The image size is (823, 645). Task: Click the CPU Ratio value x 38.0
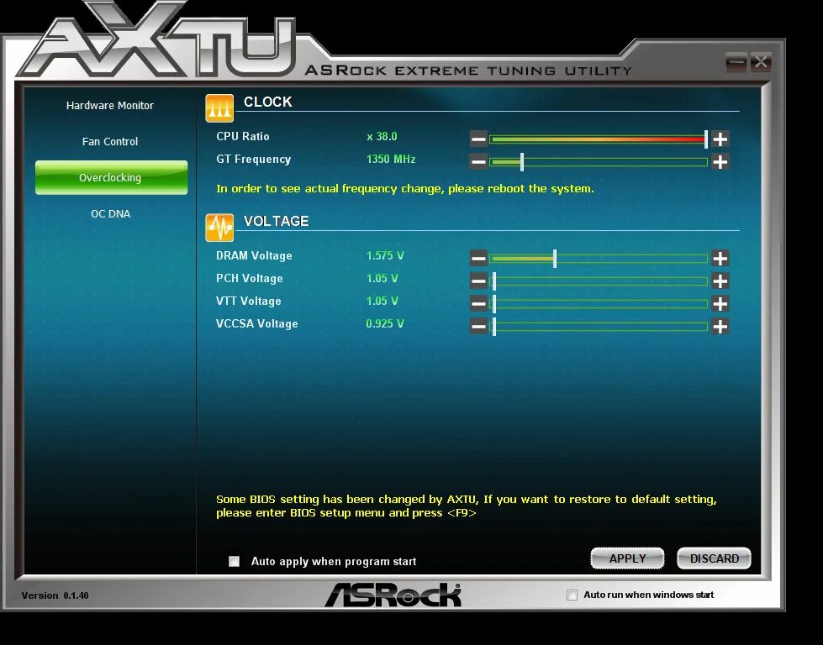click(x=382, y=136)
